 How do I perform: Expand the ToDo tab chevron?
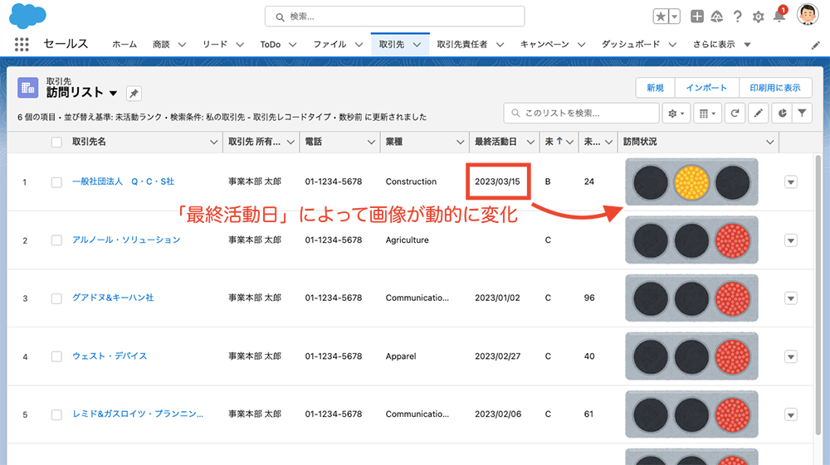pos(293,45)
